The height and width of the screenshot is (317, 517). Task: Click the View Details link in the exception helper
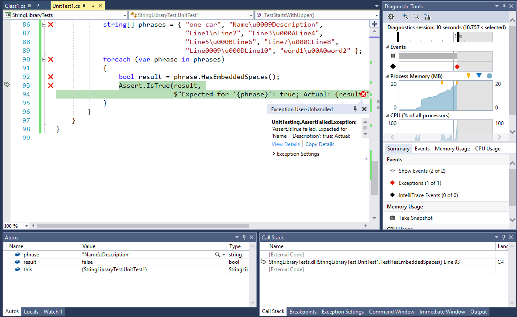click(285, 144)
